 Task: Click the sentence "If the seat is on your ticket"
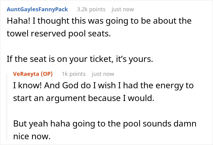tap(79, 59)
